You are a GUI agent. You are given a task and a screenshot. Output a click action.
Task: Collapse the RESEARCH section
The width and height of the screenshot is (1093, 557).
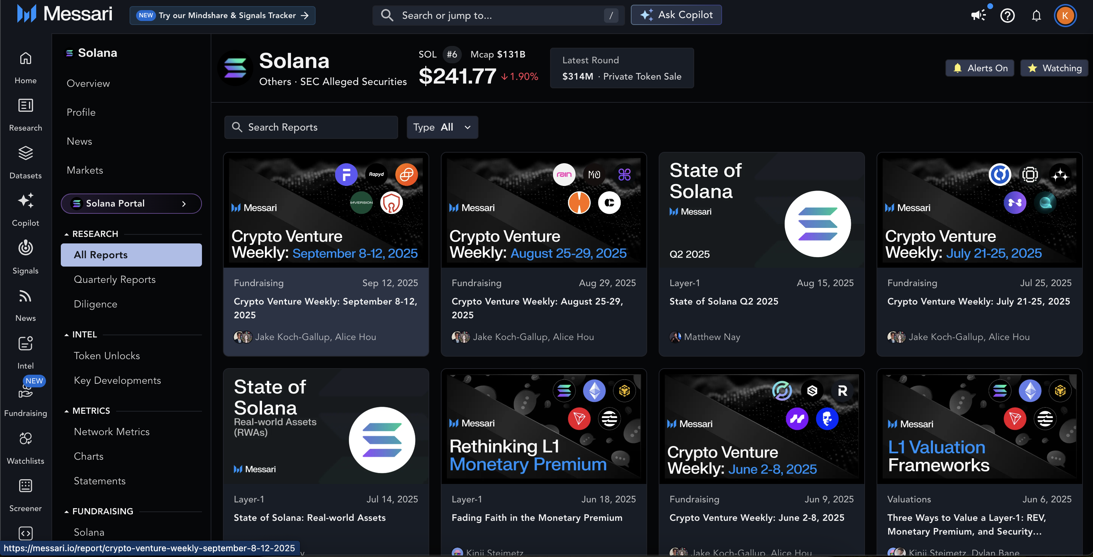click(x=67, y=234)
